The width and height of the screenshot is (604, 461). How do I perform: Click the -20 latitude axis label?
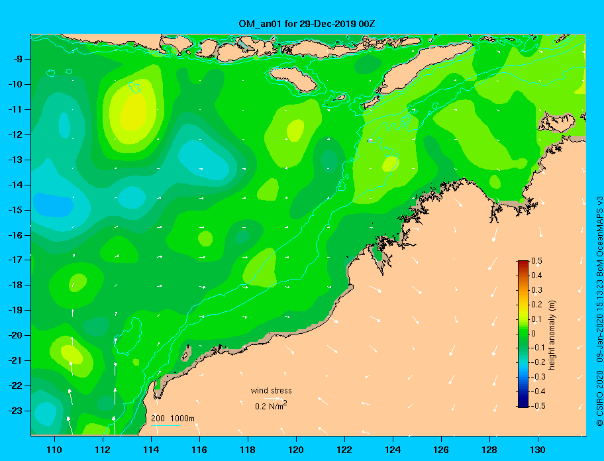[x=16, y=335]
